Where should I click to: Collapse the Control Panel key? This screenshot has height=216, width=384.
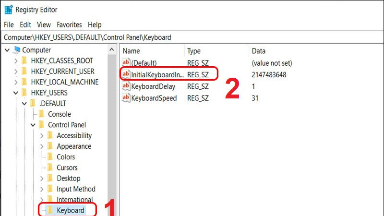click(x=33, y=125)
